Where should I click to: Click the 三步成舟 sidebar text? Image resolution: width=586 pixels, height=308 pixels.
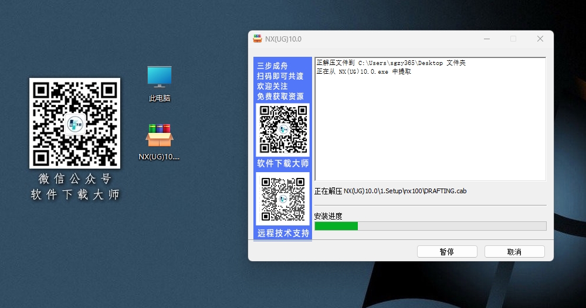(272, 66)
